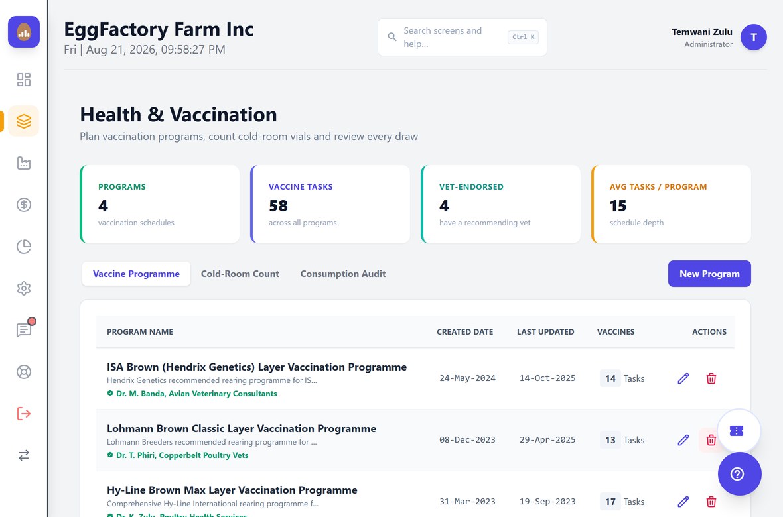Click the Temwani Zulu user name
Image resolution: width=783 pixels, height=517 pixels.
click(701, 32)
